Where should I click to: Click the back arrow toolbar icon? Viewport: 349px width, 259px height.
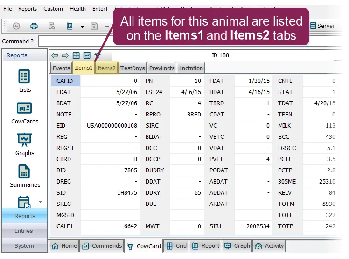(16, 26)
